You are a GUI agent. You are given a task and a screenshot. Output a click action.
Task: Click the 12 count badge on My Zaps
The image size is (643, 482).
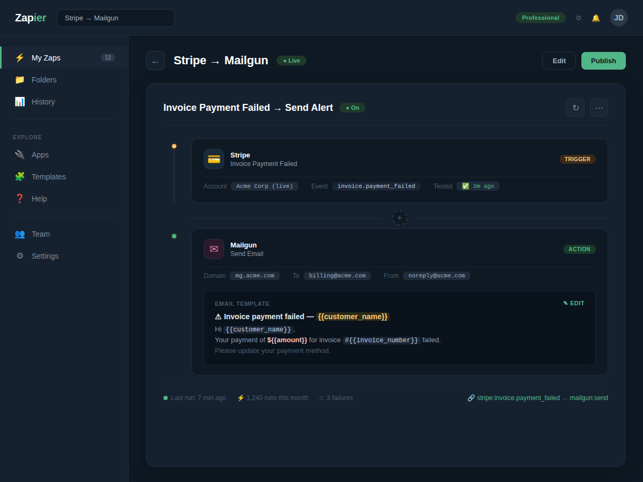108,57
